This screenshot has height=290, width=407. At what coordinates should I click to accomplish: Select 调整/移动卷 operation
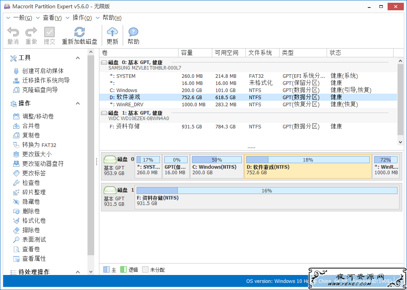coord(33,116)
